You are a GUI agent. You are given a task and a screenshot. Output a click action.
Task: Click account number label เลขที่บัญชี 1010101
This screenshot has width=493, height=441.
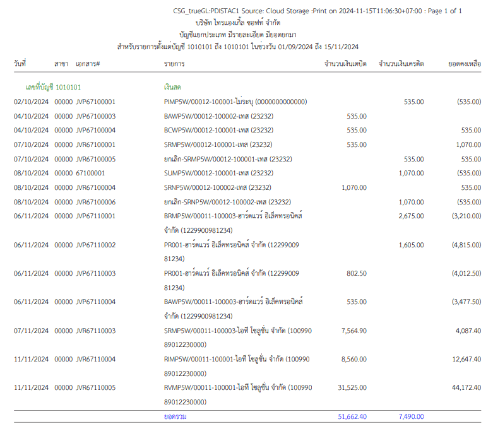(x=53, y=87)
